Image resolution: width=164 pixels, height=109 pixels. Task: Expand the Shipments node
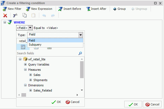pyautogui.click(x=30, y=80)
